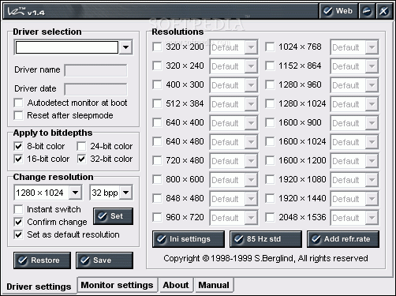Click the Driver name field
The image size is (396, 296).
coord(95,70)
